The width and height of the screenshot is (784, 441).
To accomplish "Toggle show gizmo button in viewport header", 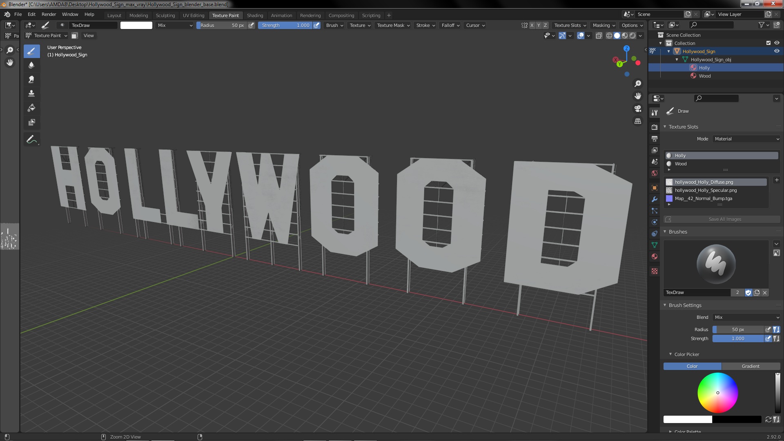I will [562, 36].
